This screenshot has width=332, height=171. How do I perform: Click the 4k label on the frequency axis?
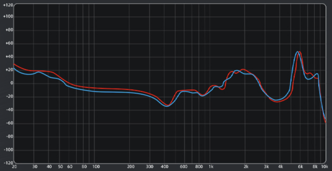point(281,167)
